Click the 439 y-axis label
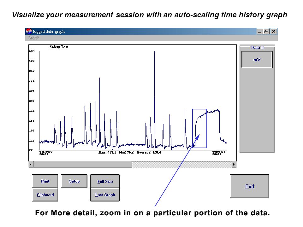The width and height of the screenshot is (303, 227). pos(32,51)
